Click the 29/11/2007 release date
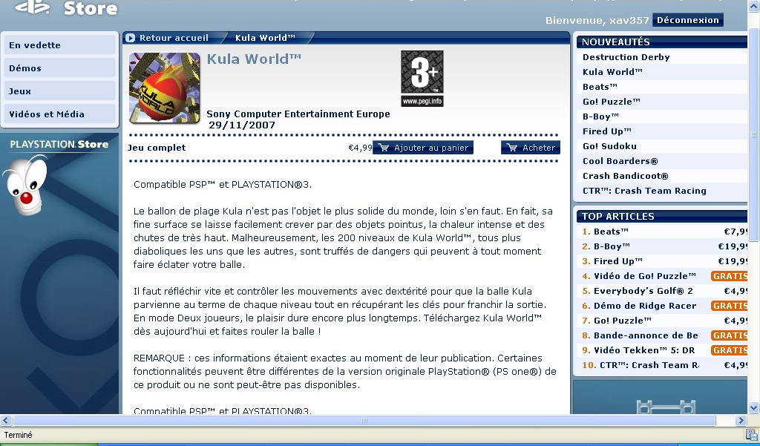 pyautogui.click(x=242, y=125)
